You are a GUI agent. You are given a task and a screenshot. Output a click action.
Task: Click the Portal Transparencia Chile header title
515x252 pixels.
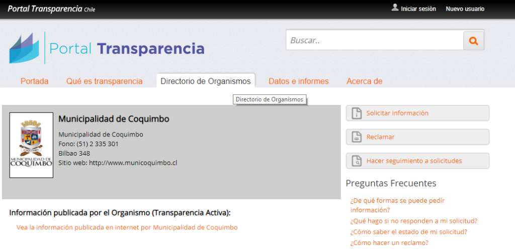(51, 9)
